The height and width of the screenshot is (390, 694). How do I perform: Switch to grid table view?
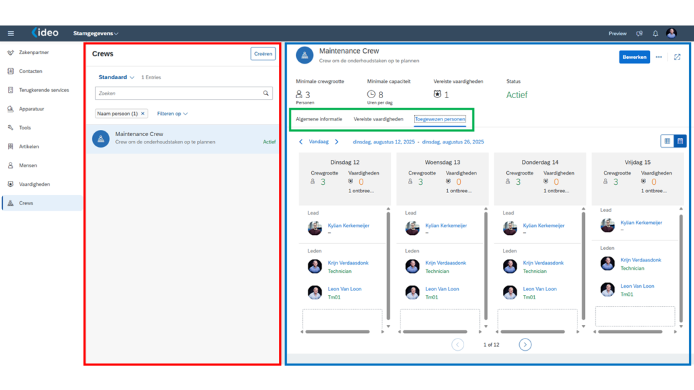[x=667, y=141]
